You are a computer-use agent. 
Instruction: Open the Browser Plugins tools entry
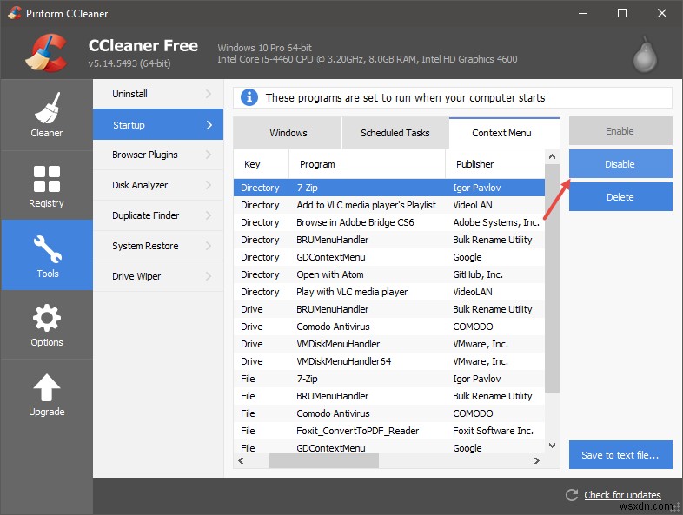pos(145,155)
